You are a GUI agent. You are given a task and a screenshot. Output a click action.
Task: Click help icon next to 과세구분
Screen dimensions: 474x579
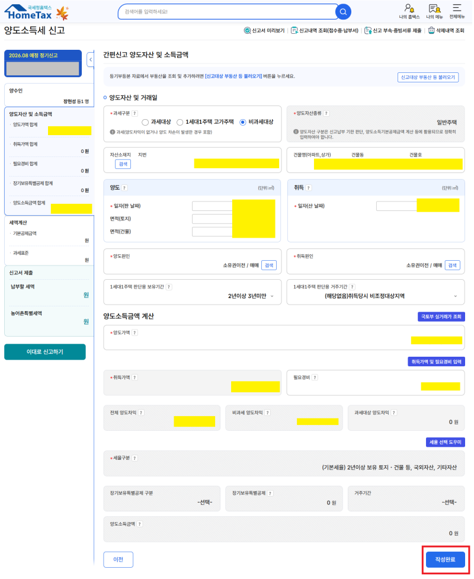134,114
